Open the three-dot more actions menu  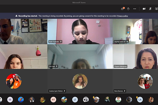tap(134, 9)
